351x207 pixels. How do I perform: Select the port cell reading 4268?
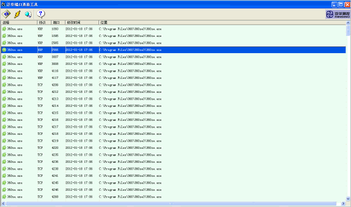coord(55,197)
